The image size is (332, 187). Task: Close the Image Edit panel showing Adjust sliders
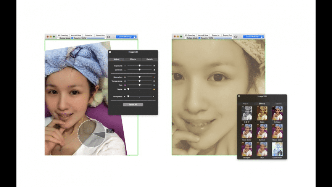[110, 52]
